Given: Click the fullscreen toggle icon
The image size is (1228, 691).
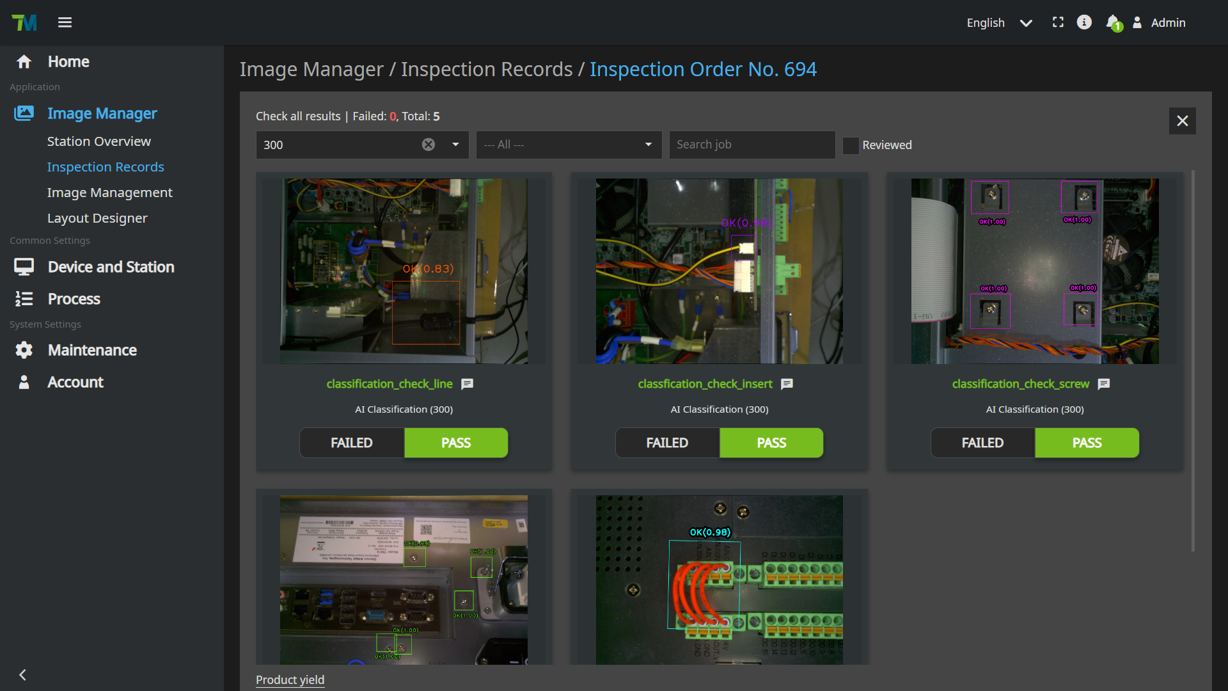Looking at the screenshot, I should 1058,22.
